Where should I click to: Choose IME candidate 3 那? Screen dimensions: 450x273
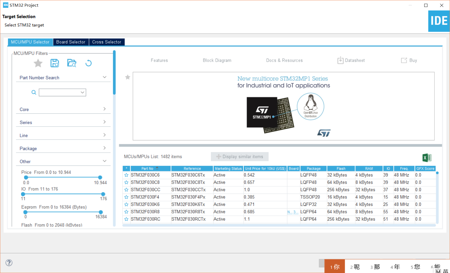375,267
